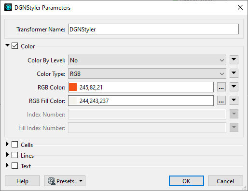Viewport: 248px width, 191px height.
Task: Click the DGNStyler app icon in title bar
Action: pyautogui.click(x=8, y=7)
